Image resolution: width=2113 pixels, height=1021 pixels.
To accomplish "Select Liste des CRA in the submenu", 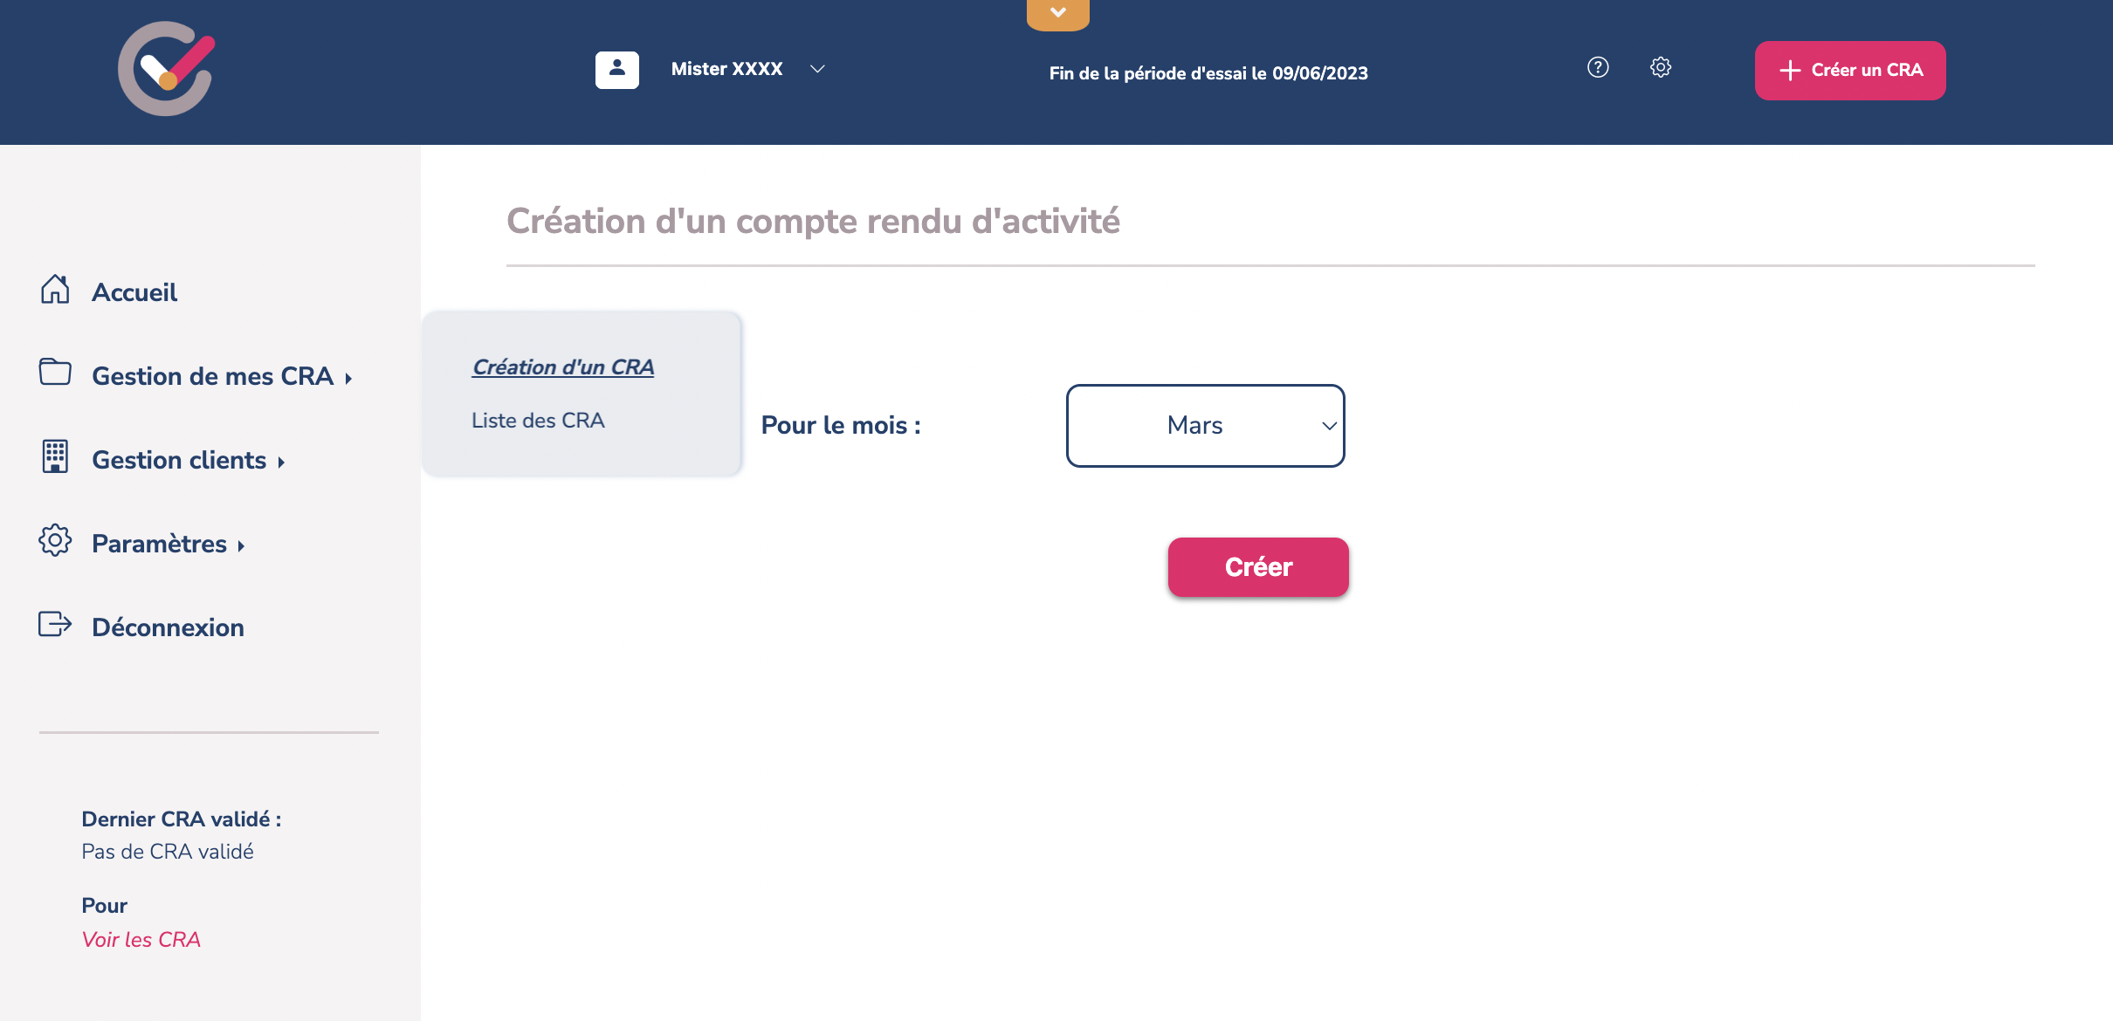I will 538,421.
